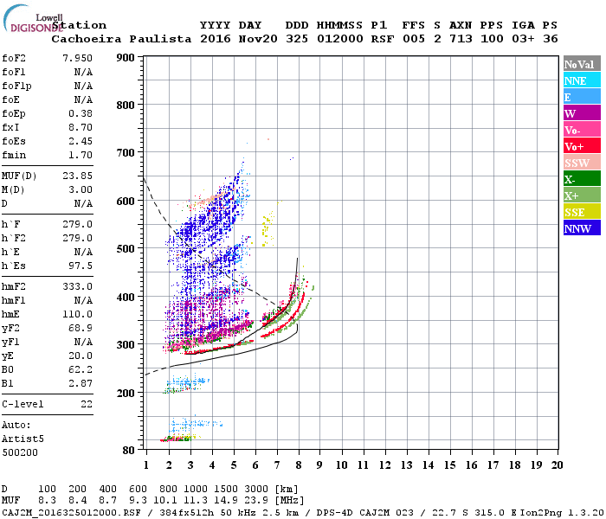The width and height of the screenshot is (606, 519).
Task: Select the blue NNW legend swatch
Action: [x=582, y=228]
